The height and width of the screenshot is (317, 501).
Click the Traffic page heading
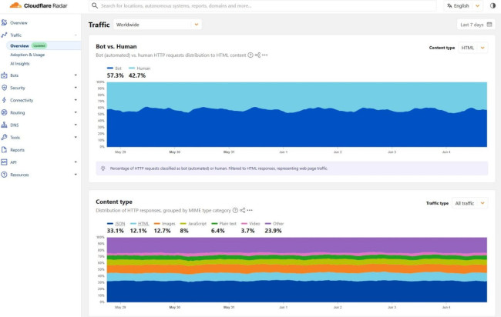coord(99,25)
